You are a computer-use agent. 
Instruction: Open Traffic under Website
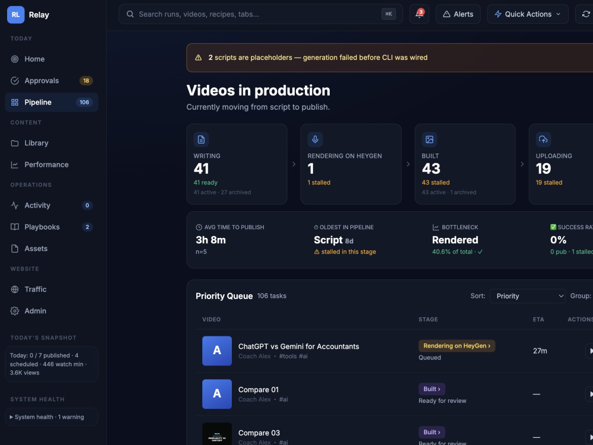tap(52, 290)
